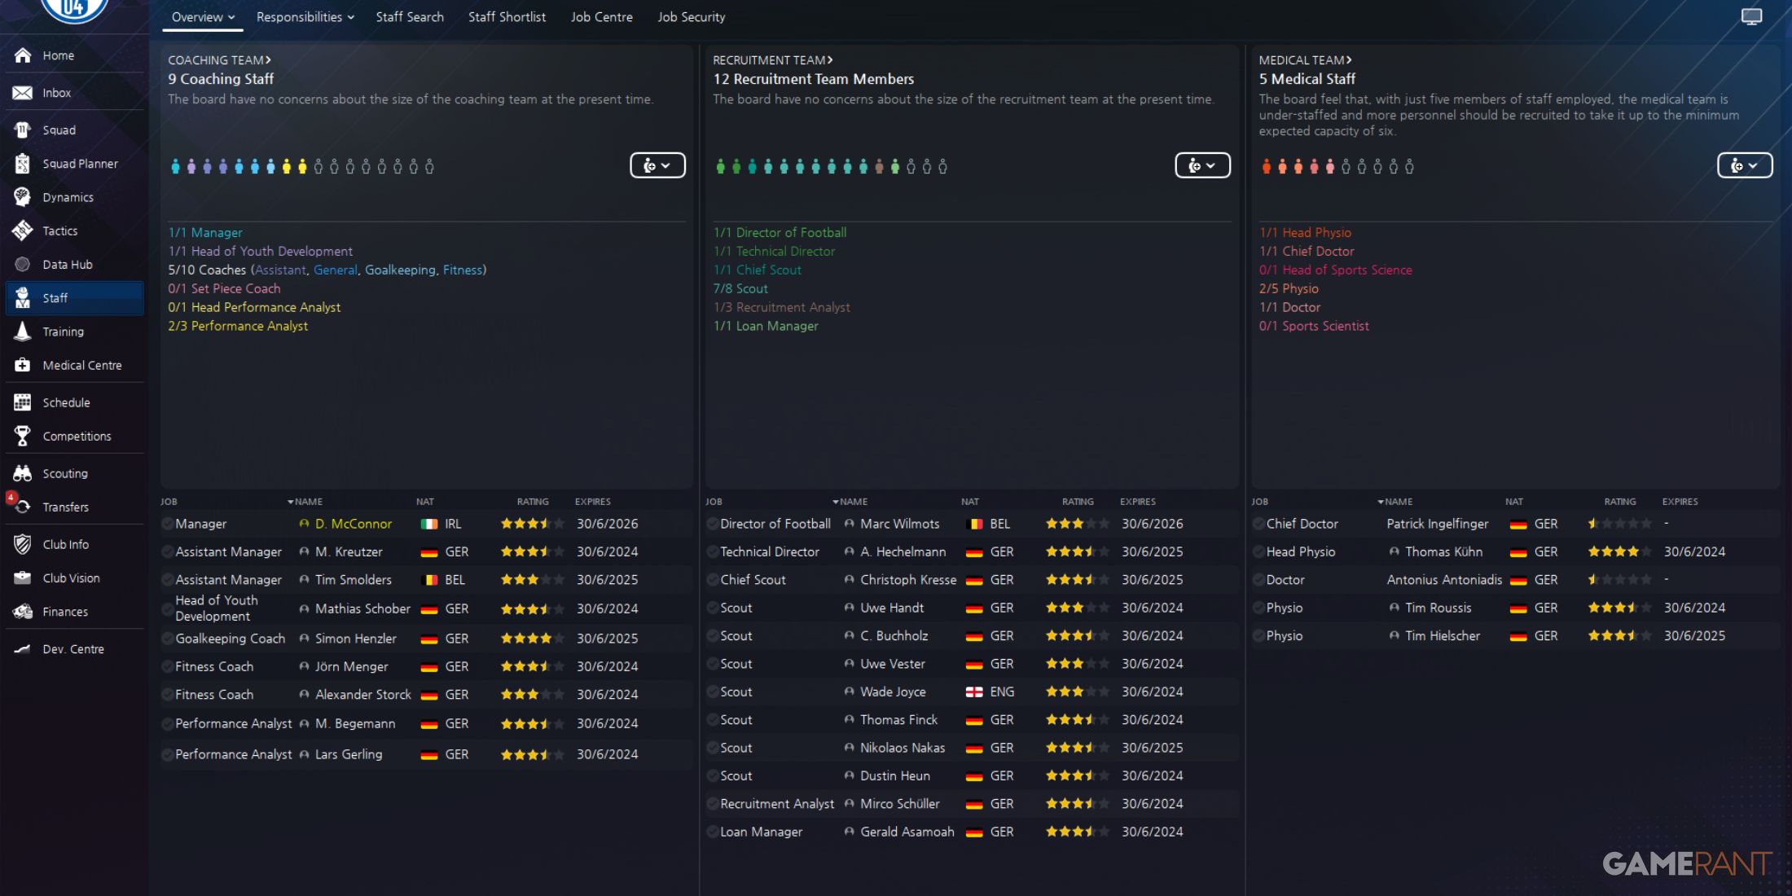The width and height of the screenshot is (1792, 896).
Task: Click the '2/5 Physio' line
Action: 1289,288
